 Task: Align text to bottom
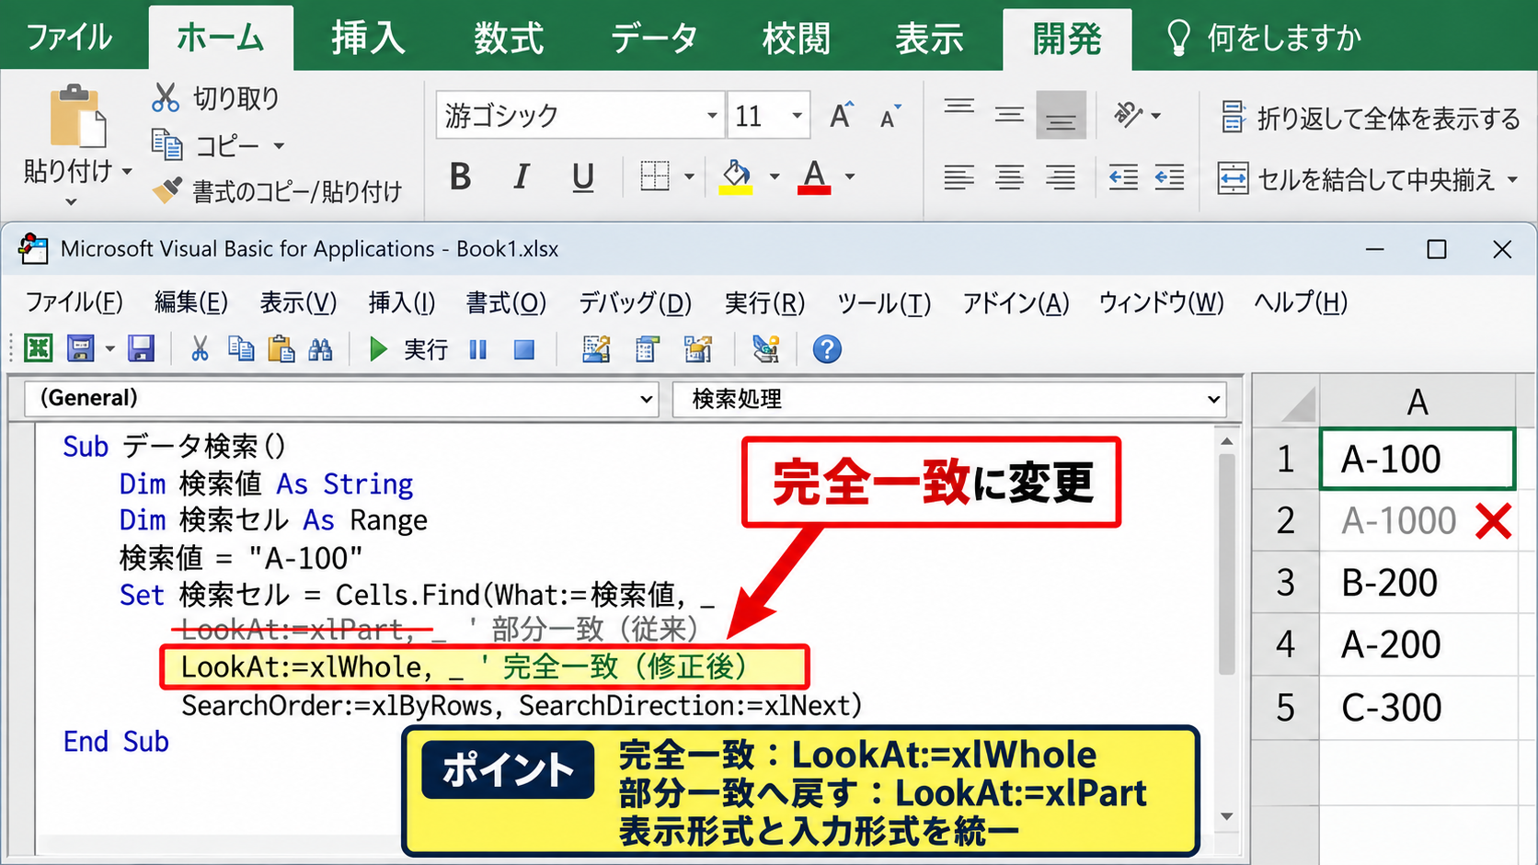[1061, 116]
